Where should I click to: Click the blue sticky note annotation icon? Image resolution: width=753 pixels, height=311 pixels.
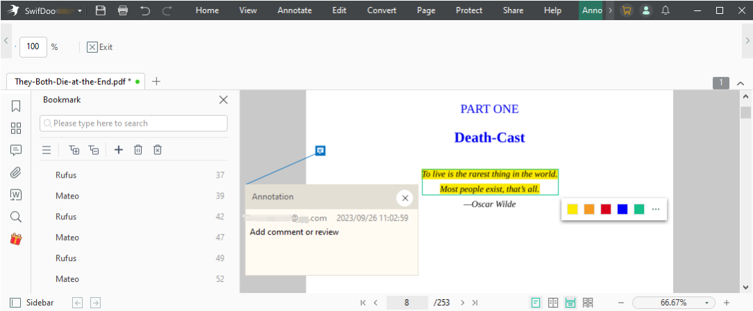321,151
